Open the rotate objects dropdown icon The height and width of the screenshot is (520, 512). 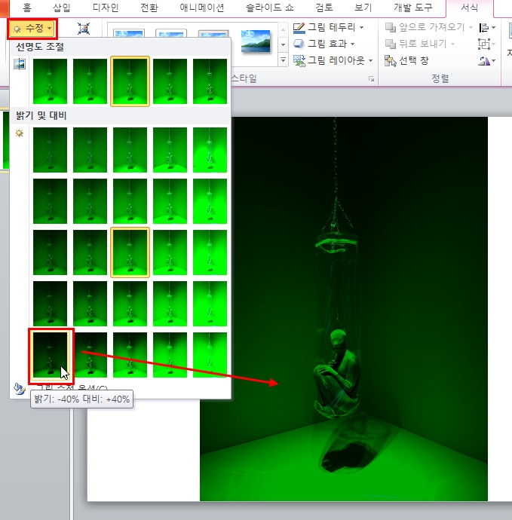click(487, 61)
